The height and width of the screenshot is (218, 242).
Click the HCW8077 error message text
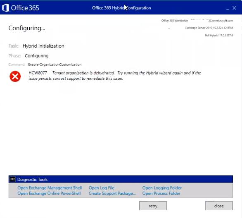pyautogui.click(x=115, y=76)
